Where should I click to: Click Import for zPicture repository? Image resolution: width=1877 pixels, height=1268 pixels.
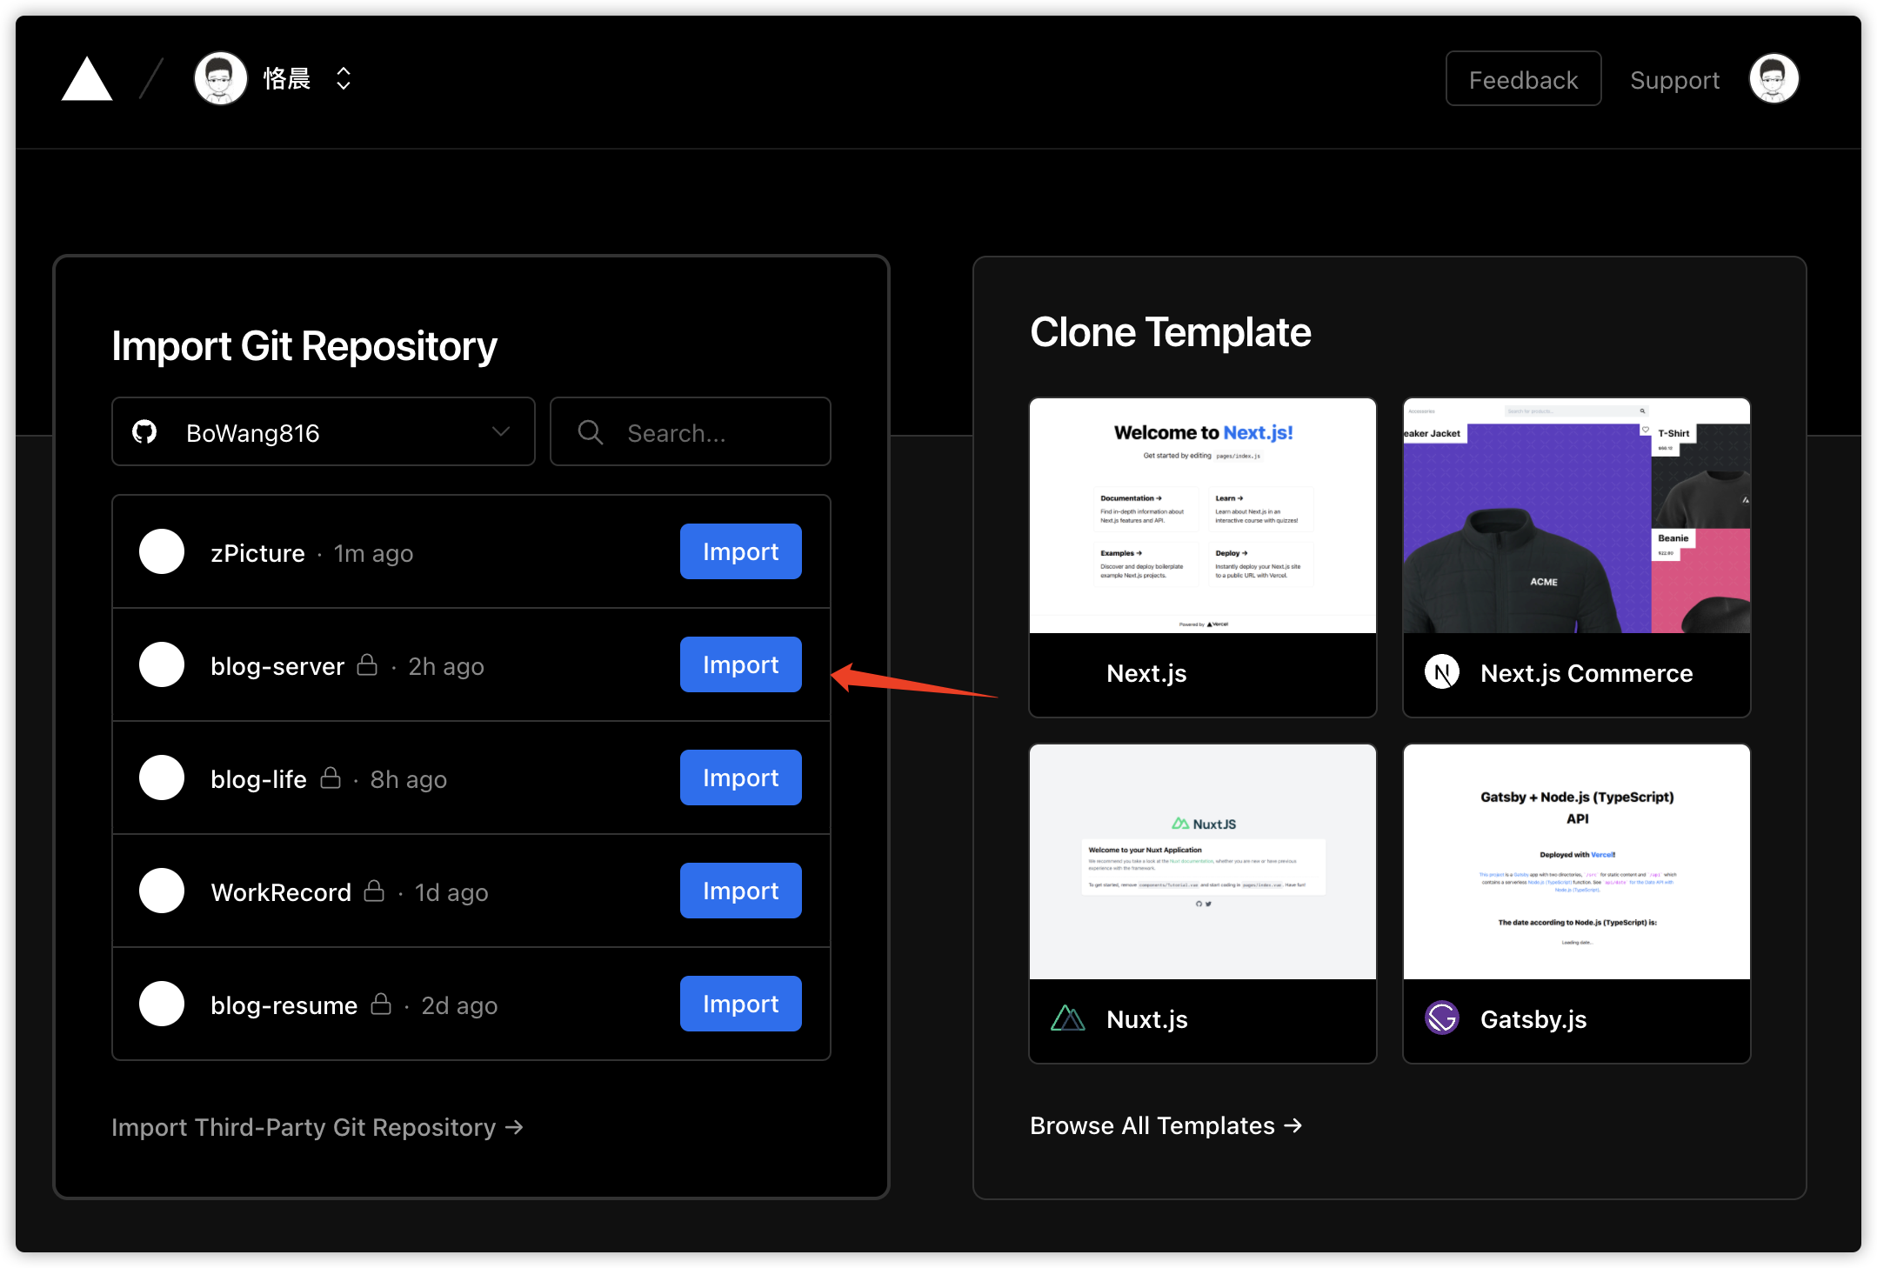click(740, 552)
